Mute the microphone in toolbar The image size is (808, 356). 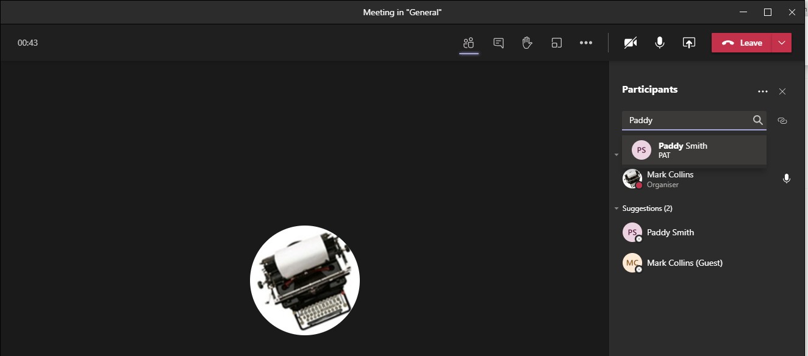(x=659, y=43)
